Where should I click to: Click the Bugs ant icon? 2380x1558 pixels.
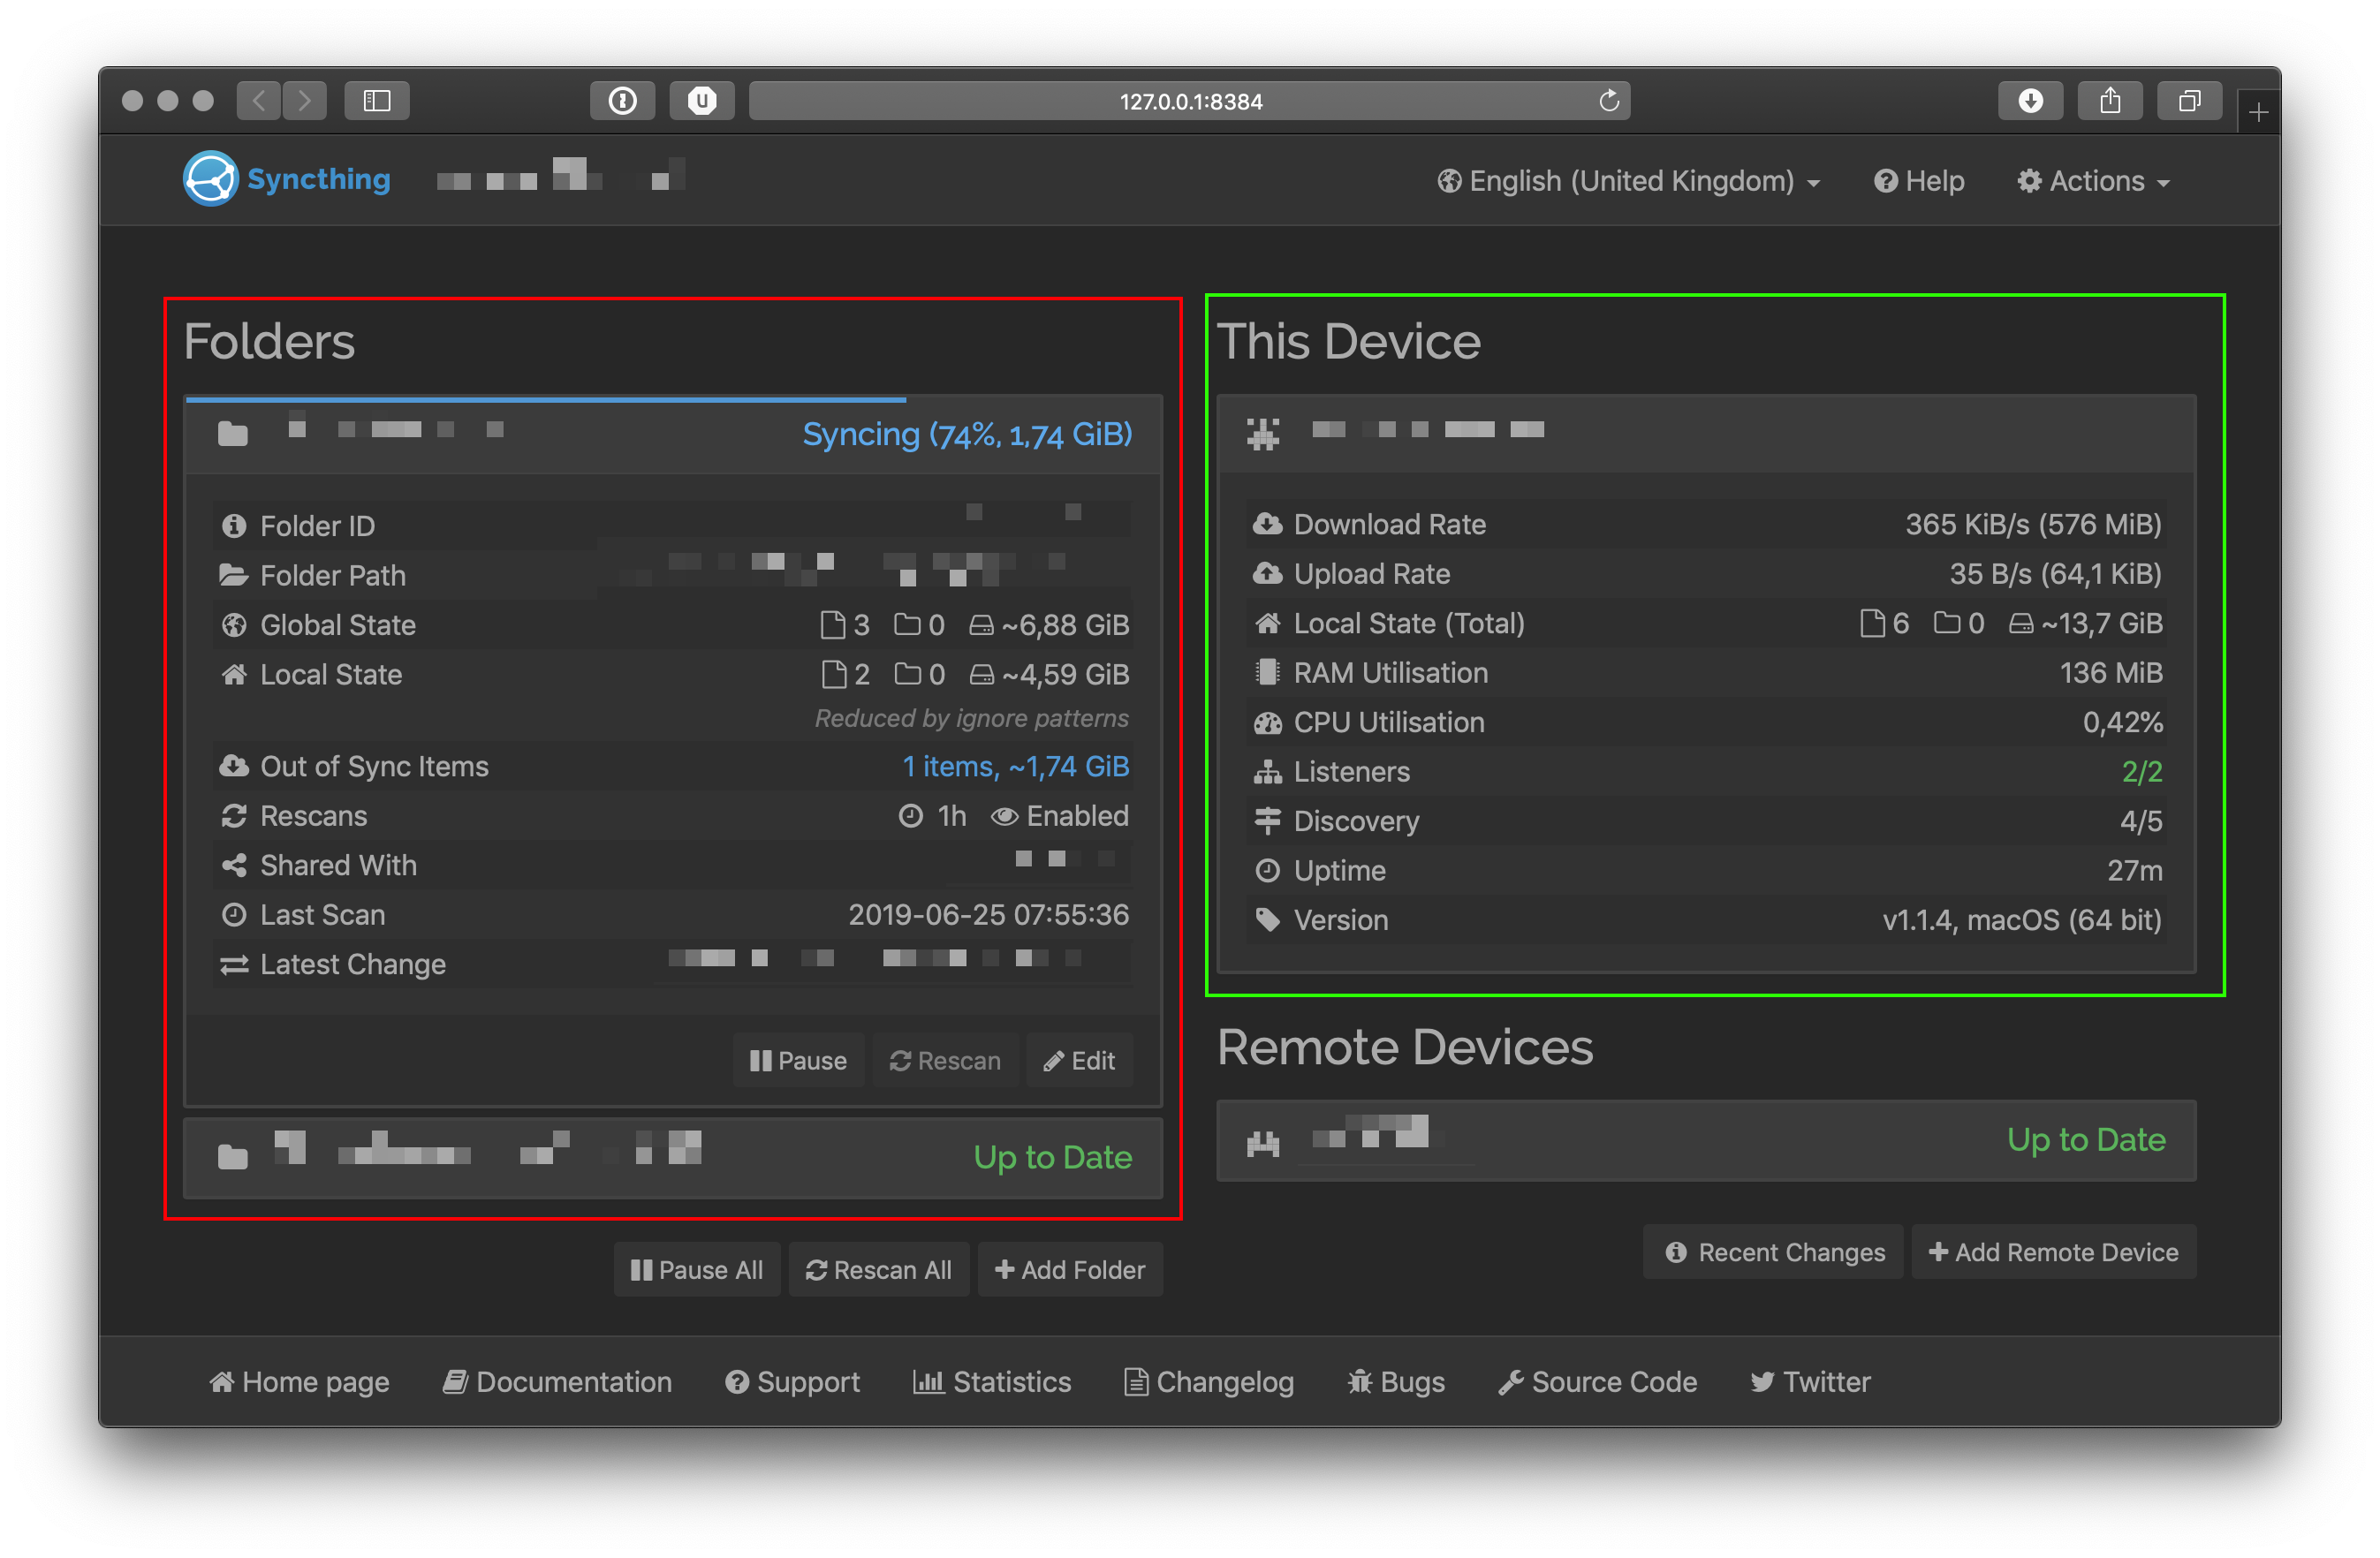click(1360, 1382)
